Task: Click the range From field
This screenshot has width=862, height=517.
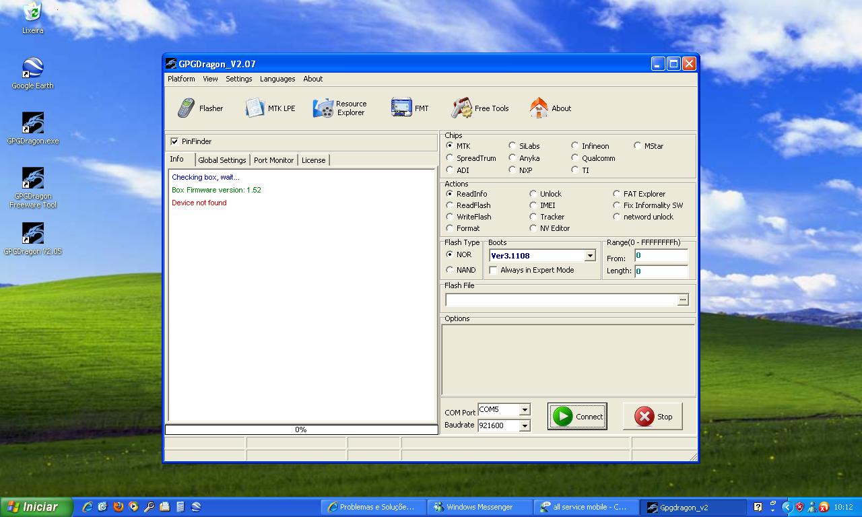Action: coord(661,256)
